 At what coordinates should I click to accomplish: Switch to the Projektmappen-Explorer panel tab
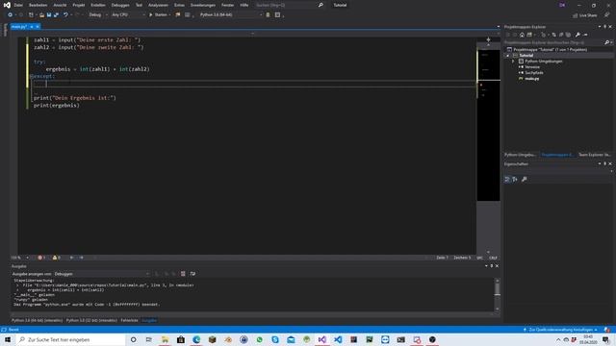pos(557,155)
